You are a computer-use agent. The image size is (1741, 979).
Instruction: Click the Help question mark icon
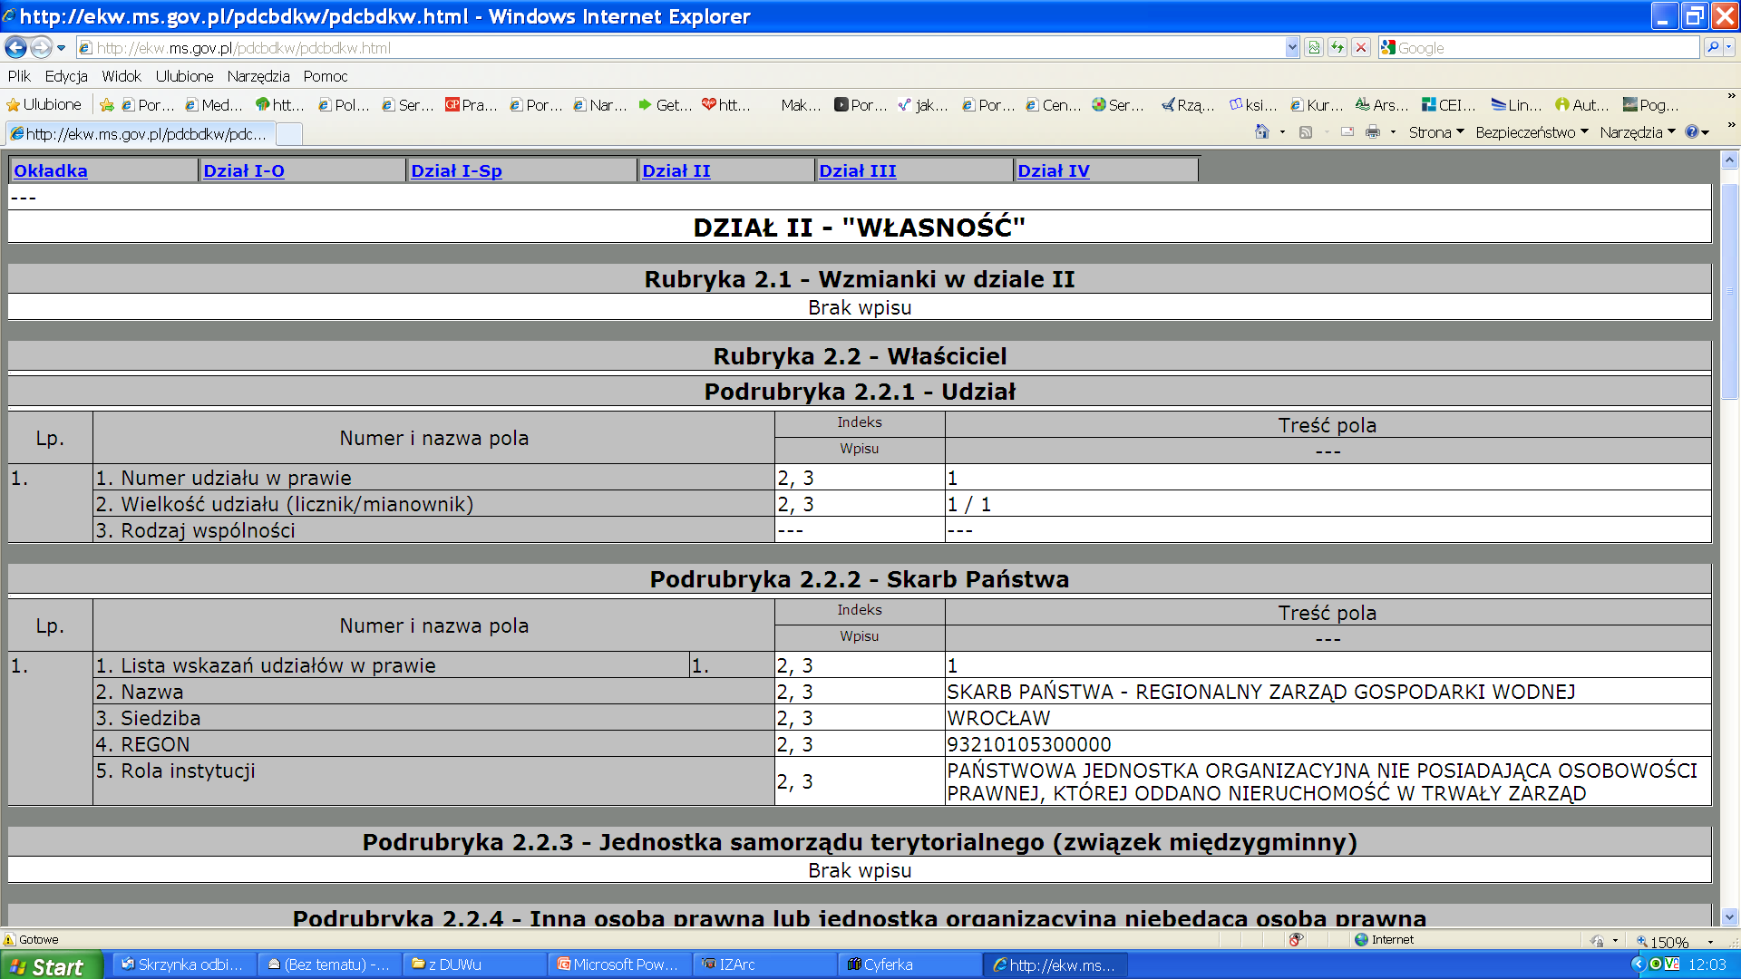pos(1692,132)
